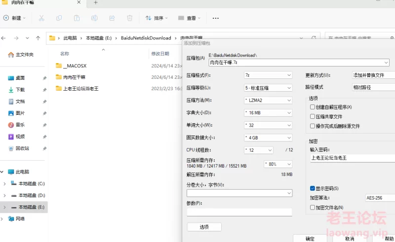The height and width of the screenshot is (242, 395).
Task: Open the 更新方式 dropdown
Action: (x=374, y=75)
